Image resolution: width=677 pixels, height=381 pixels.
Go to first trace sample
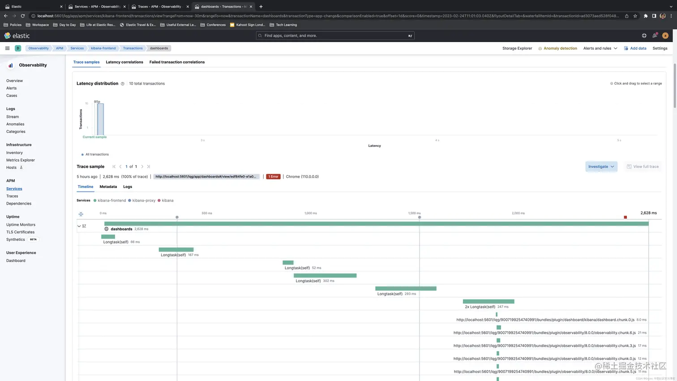[114, 167]
